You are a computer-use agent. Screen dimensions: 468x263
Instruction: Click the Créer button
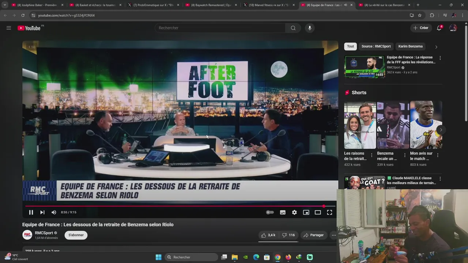point(420,28)
